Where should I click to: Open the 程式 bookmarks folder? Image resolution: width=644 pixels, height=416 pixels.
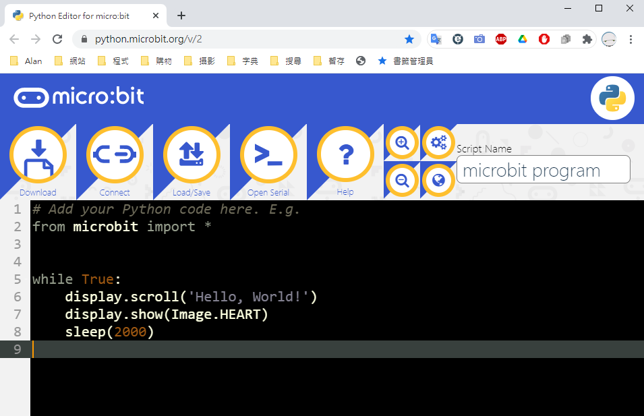pos(113,61)
